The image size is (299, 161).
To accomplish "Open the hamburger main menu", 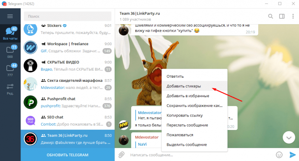I will click(x=10, y=16).
